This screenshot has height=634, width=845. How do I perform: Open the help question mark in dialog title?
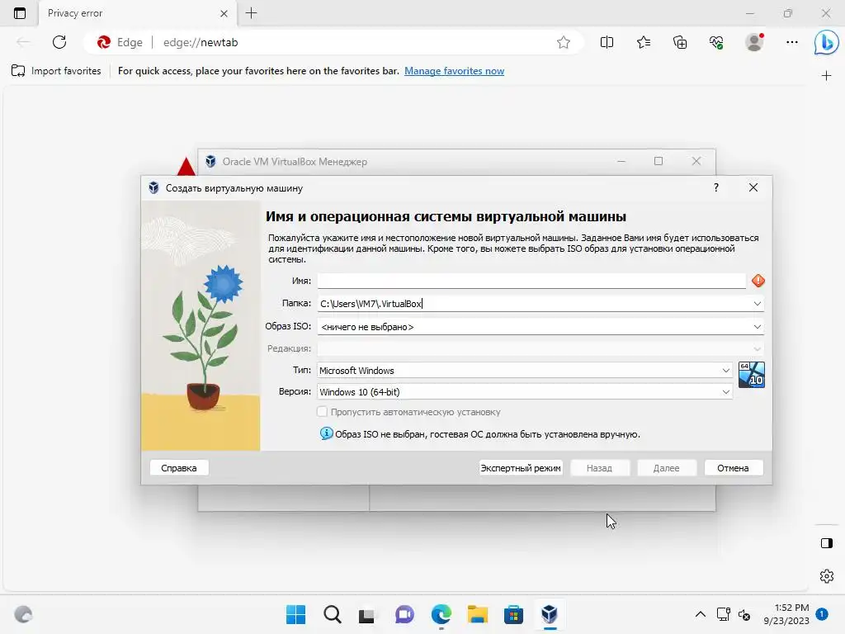click(715, 187)
